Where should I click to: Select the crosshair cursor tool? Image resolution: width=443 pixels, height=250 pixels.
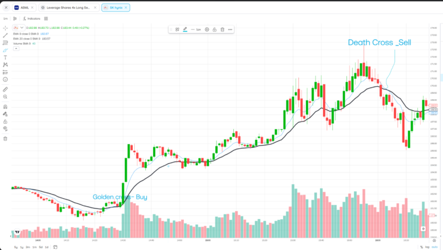(5, 28)
